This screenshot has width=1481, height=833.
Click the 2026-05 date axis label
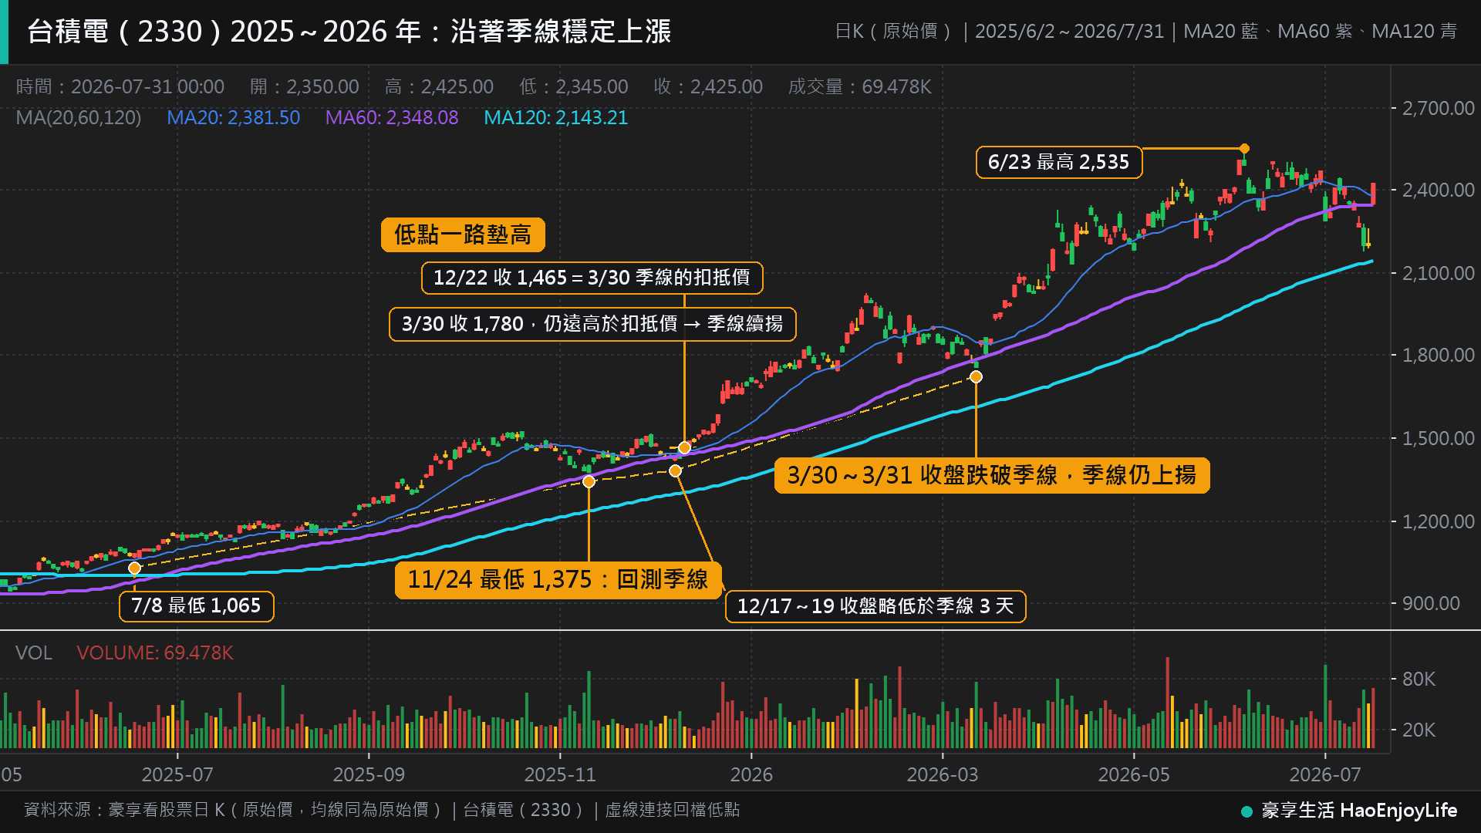point(1134,774)
